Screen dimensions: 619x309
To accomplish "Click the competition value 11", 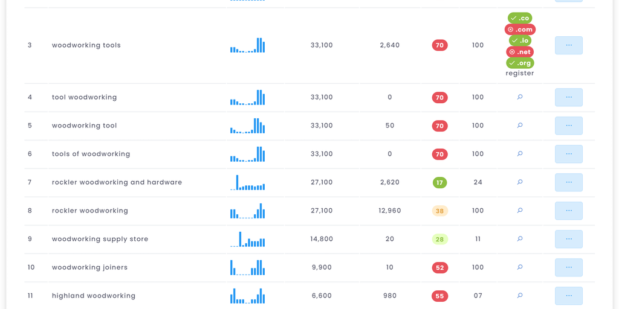I will [478, 239].
